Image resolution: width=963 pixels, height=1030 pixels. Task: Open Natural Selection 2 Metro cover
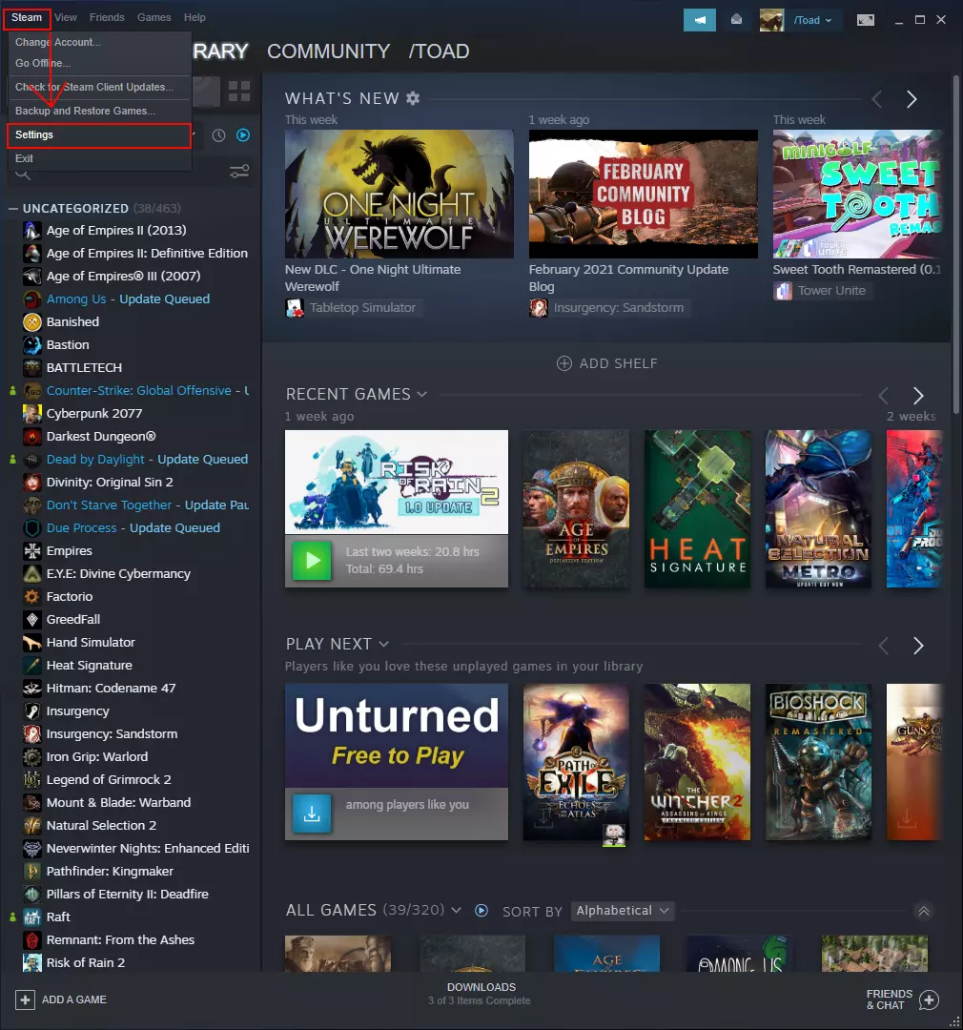818,509
